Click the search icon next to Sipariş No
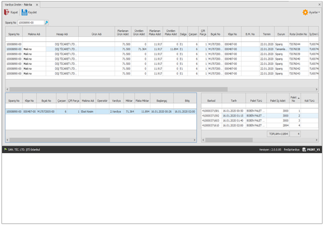Image resolution: width=324 pixels, height=225 pixels. pyautogui.click(x=46, y=22)
